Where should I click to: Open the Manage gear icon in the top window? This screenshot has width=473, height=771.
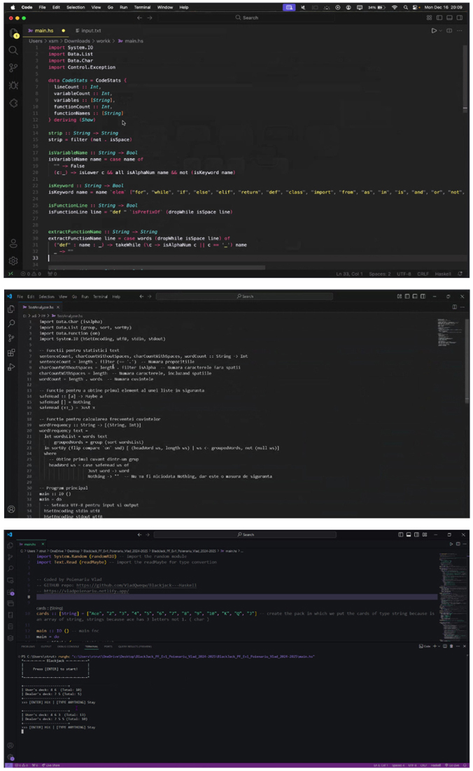tap(13, 260)
